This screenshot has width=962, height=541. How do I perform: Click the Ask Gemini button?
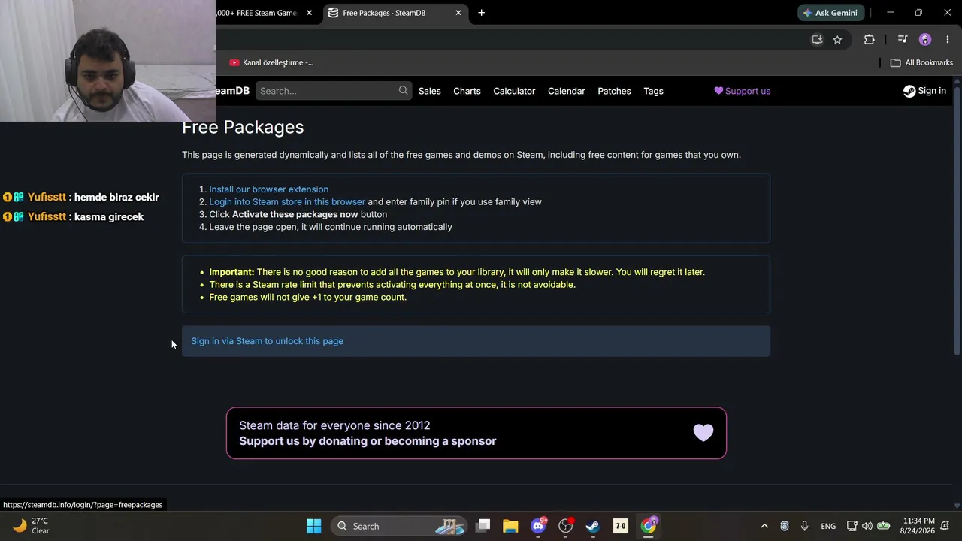[830, 13]
